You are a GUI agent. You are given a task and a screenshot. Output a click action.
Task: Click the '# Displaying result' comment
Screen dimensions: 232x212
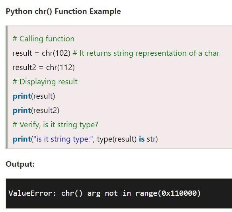click(x=45, y=82)
